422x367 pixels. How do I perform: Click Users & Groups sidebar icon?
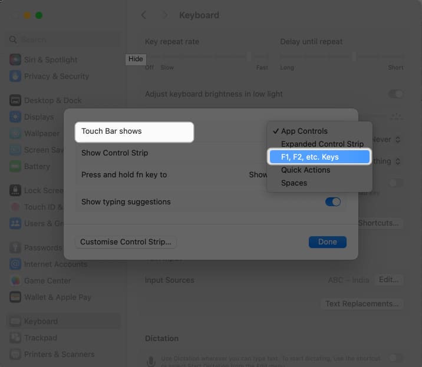pyautogui.click(x=15, y=223)
